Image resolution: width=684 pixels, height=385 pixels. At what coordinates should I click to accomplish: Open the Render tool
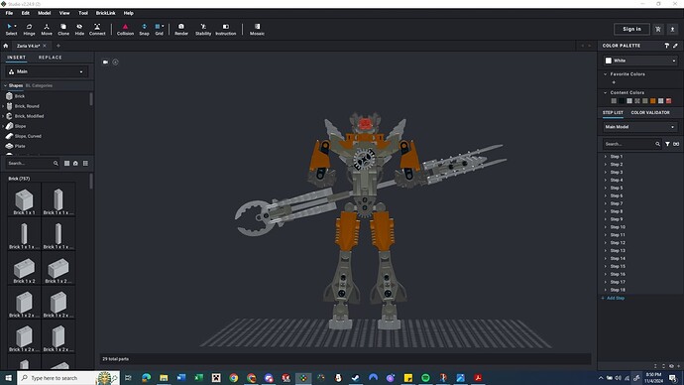point(181,29)
